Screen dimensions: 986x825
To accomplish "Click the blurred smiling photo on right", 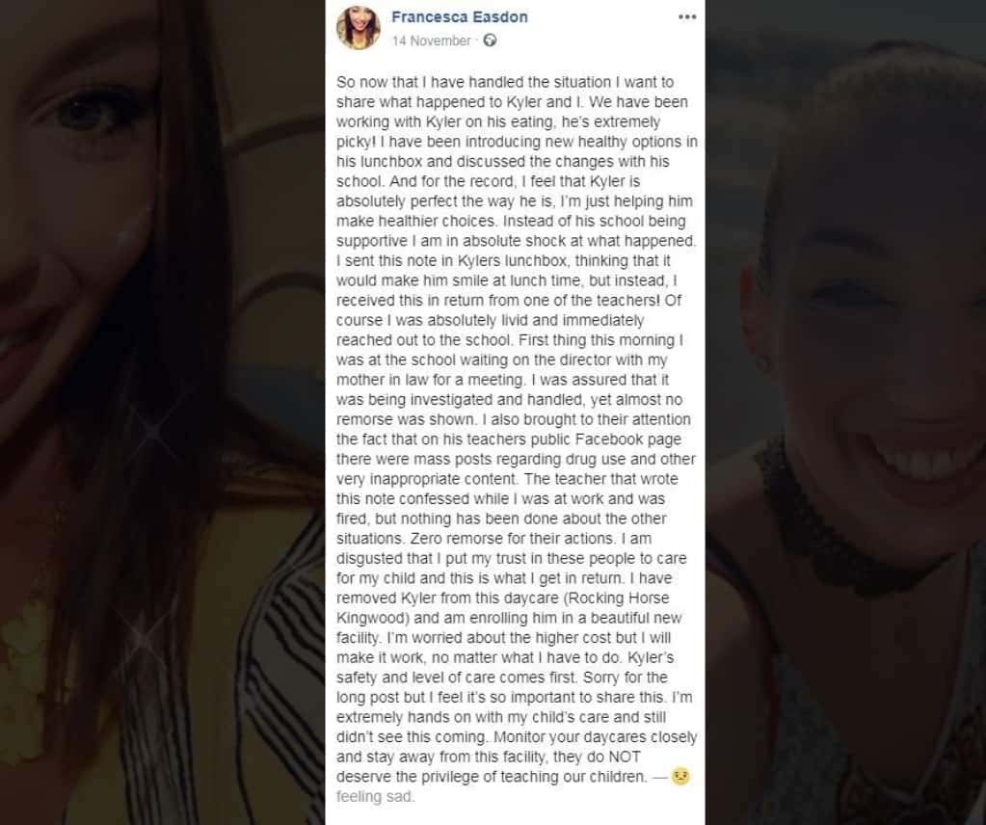I will click(x=846, y=412).
